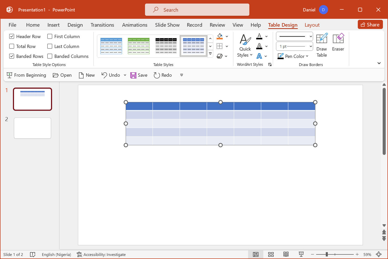The height and width of the screenshot is (259, 388).
Task: Click the zoom slider handle
Action: 327,254
